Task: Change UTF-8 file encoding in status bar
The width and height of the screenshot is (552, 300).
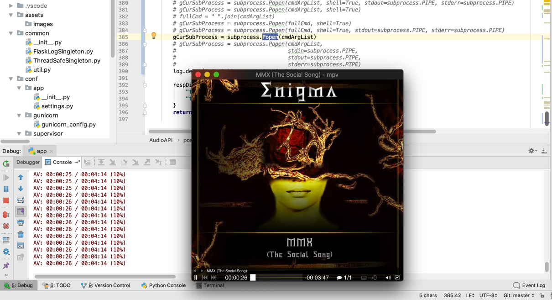Action: click(488, 295)
